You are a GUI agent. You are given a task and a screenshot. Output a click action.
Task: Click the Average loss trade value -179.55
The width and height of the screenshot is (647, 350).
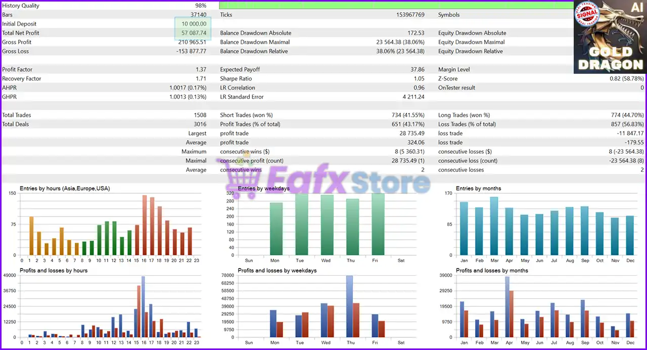point(634,142)
